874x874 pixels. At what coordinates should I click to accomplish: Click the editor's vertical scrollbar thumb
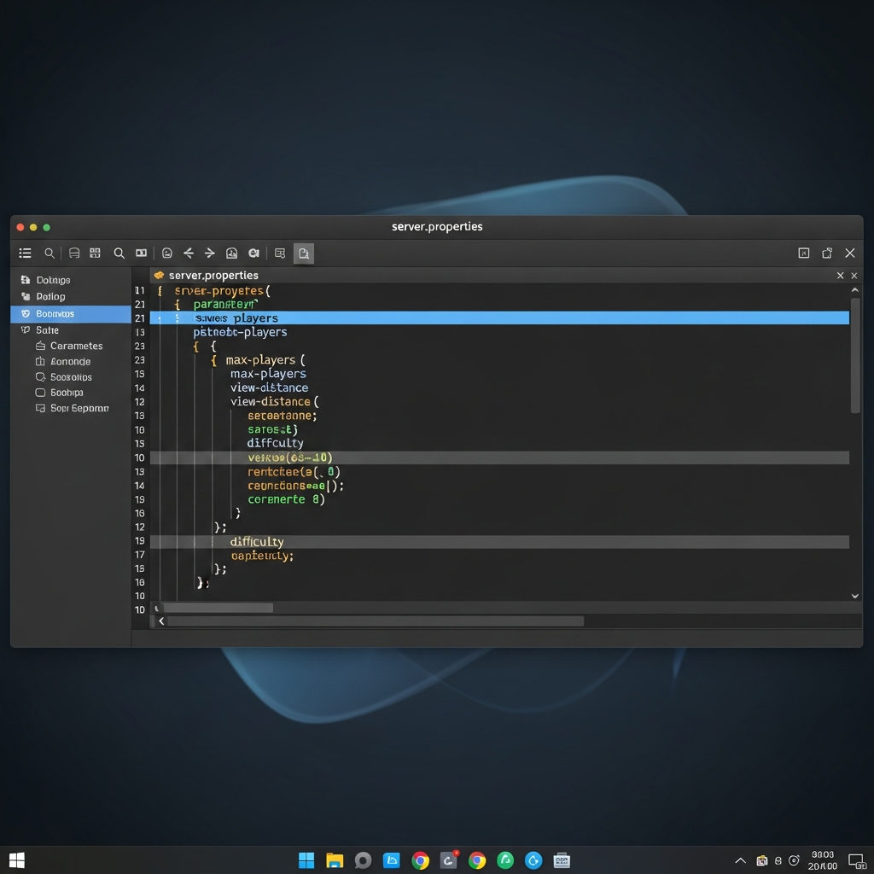[x=855, y=356]
